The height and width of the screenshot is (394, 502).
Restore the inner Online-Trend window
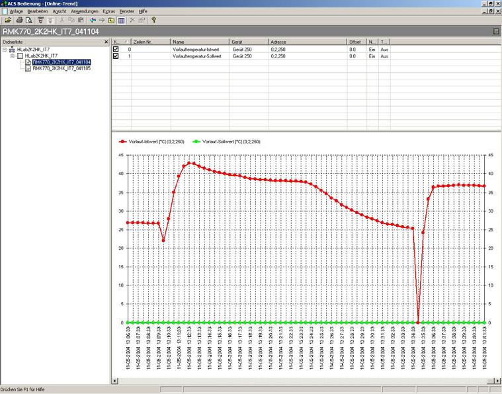pyautogui.click(x=491, y=11)
